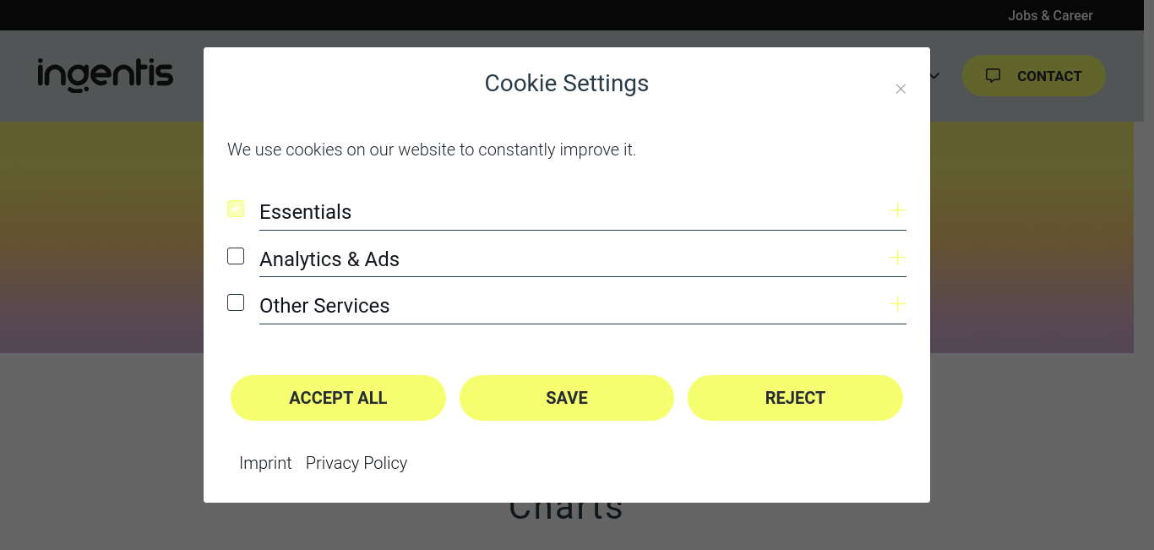Click the chat bubble icon in Contact
The image size is (1154, 550).
993,75
